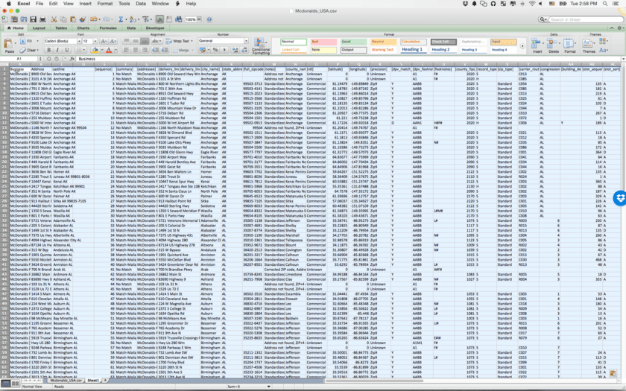Image resolution: width=626 pixels, height=391 pixels.
Task: Click the Decrease Decimal icon
Action: click(244, 50)
